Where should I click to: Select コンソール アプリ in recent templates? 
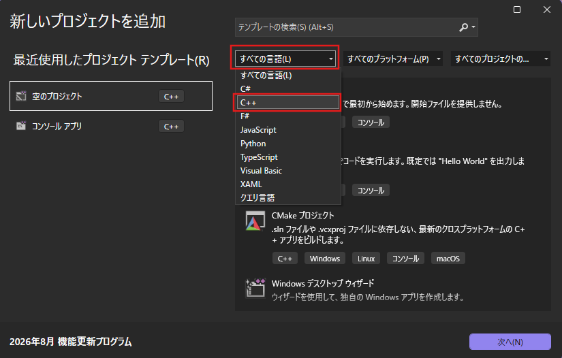click(x=111, y=126)
